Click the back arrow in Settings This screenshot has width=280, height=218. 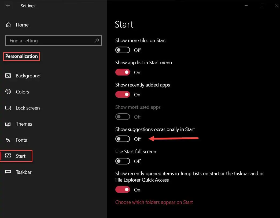pyautogui.click(x=8, y=6)
